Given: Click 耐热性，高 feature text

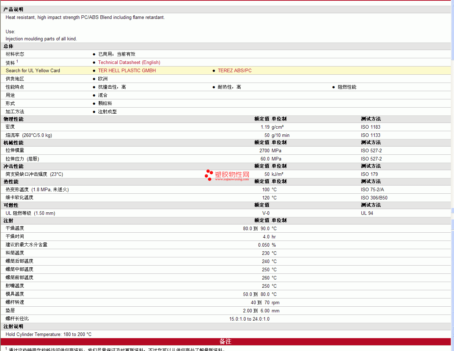Looking at the screenshot, I should [229, 87].
